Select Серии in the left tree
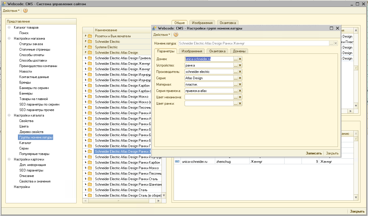 24,148
